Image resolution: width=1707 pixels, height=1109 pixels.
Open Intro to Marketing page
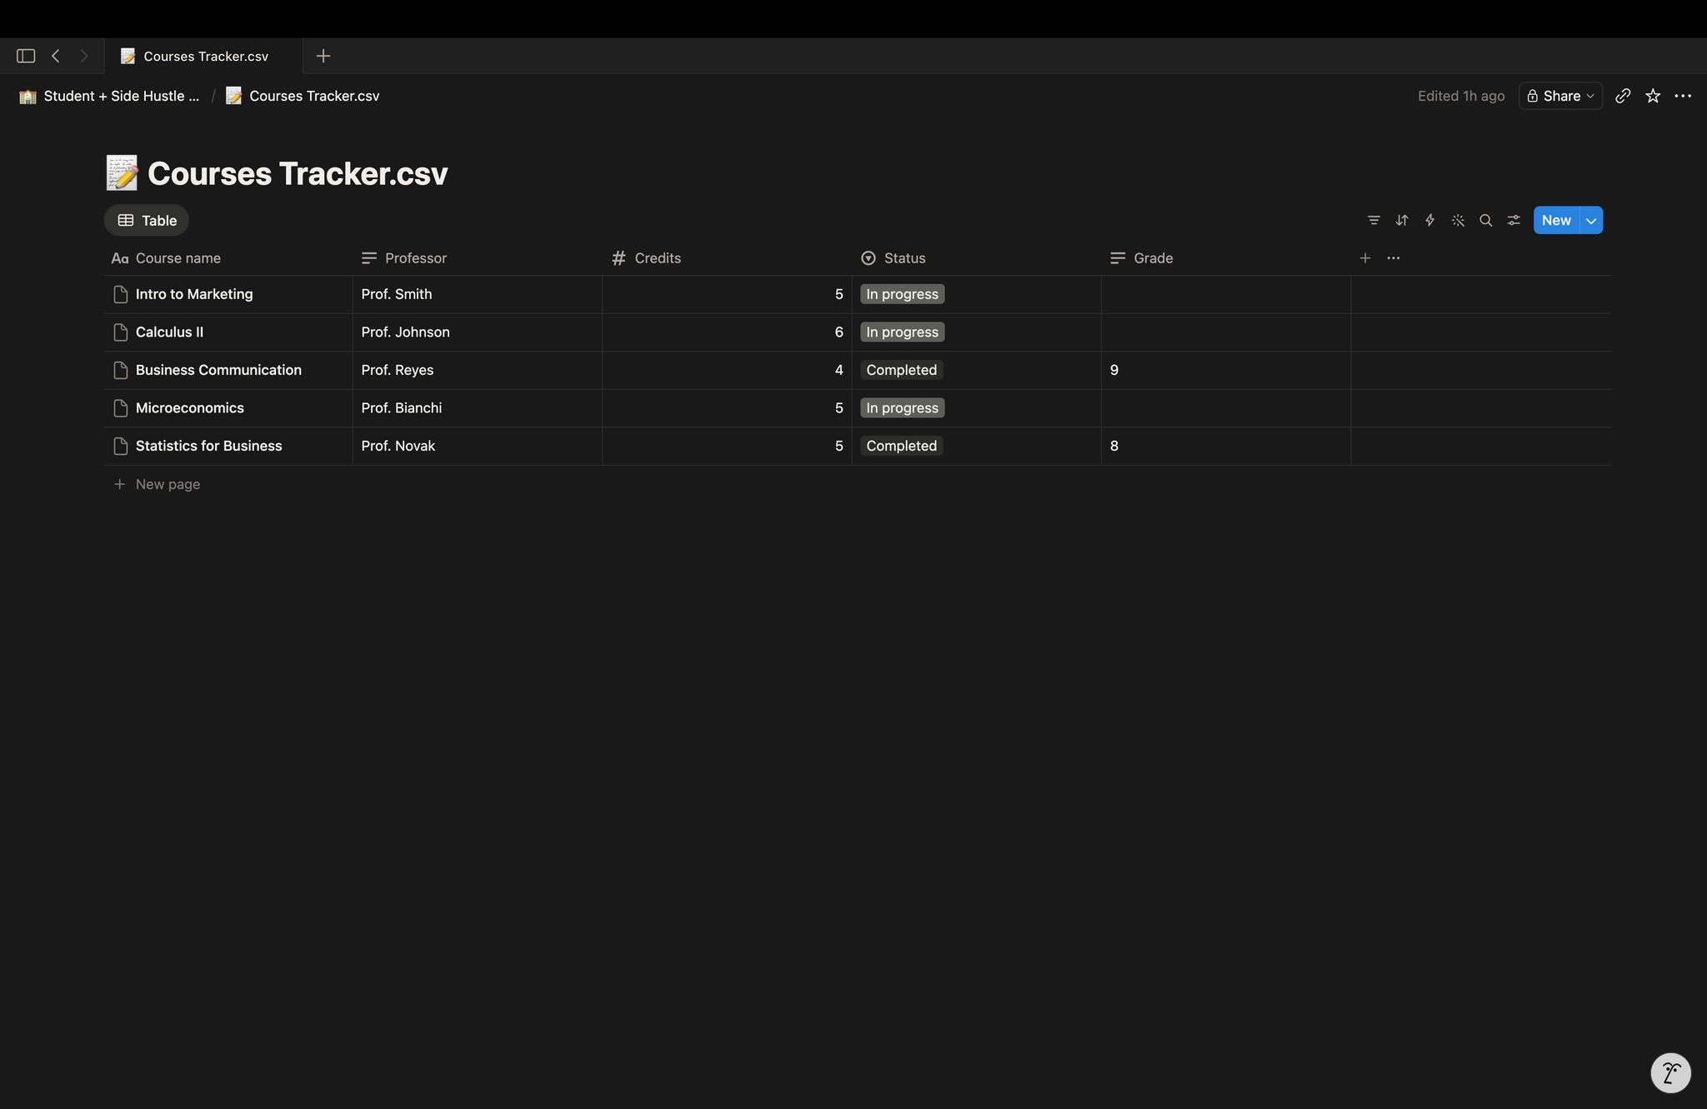click(194, 294)
